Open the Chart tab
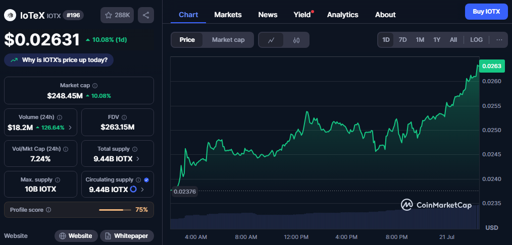 coord(188,15)
